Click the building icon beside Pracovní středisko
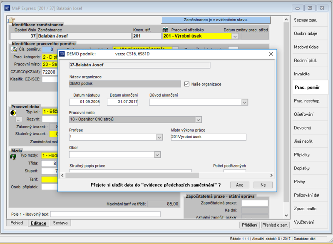Screen dimensions: 333x244 click(165, 30)
